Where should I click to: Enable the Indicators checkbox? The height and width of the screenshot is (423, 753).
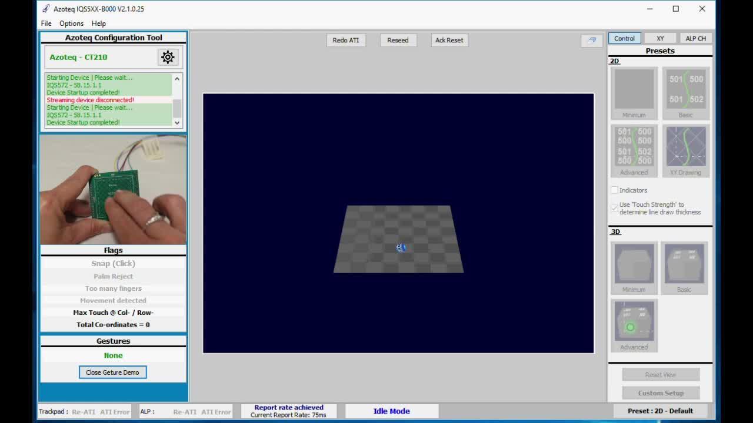pos(614,190)
